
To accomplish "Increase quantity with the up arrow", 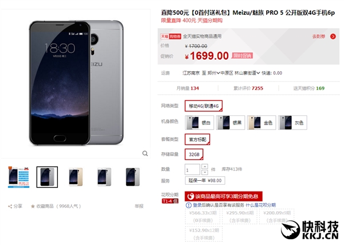I will coord(205,166).
